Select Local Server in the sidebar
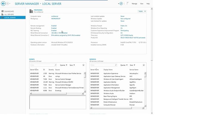This screenshot has height=117, width=218. [x=13, y=18]
